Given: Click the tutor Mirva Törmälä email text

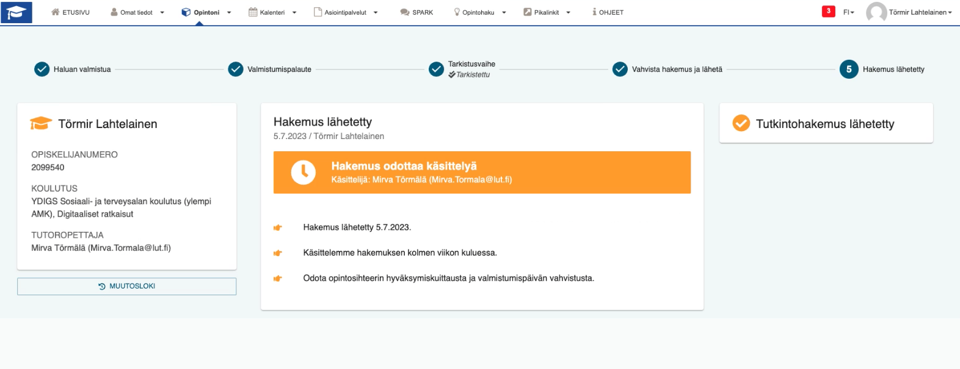Looking at the screenshot, I should tap(101, 248).
